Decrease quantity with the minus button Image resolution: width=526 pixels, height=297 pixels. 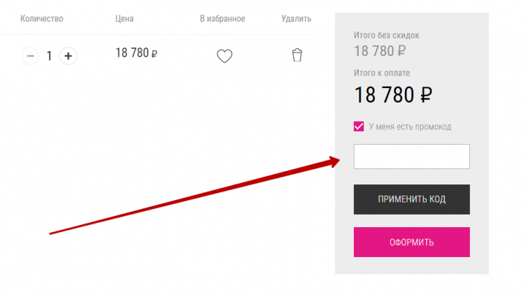pyautogui.click(x=30, y=56)
